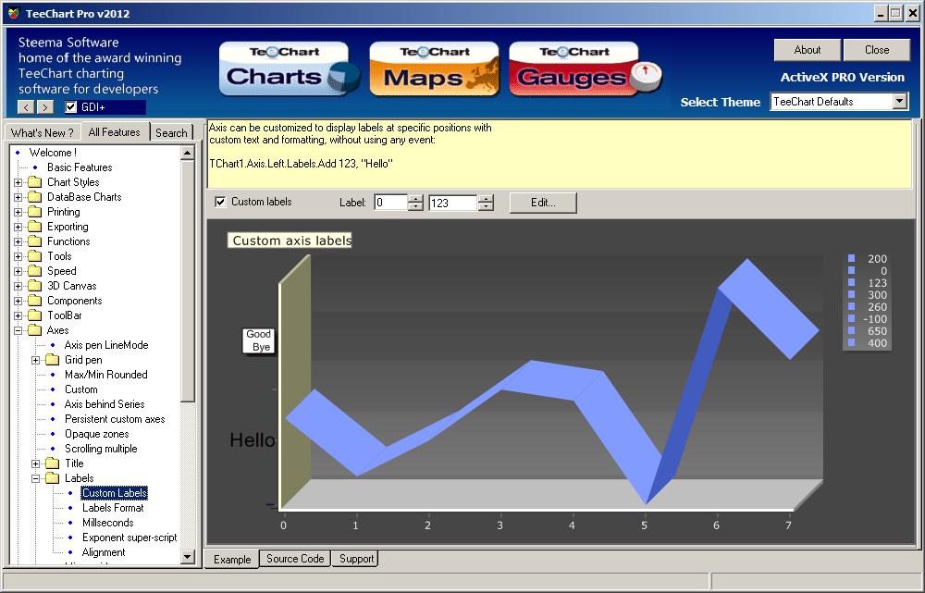Viewport: 925px width, 593px height.
Task: Uncheck the Custom labels checkbox
Action: coord(220,202)
